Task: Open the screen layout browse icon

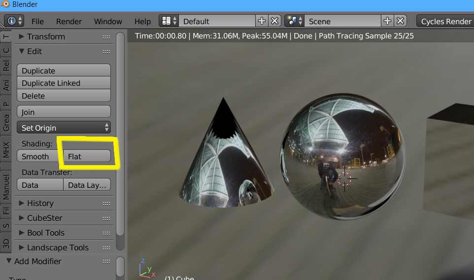Action: tap(169, 21)
